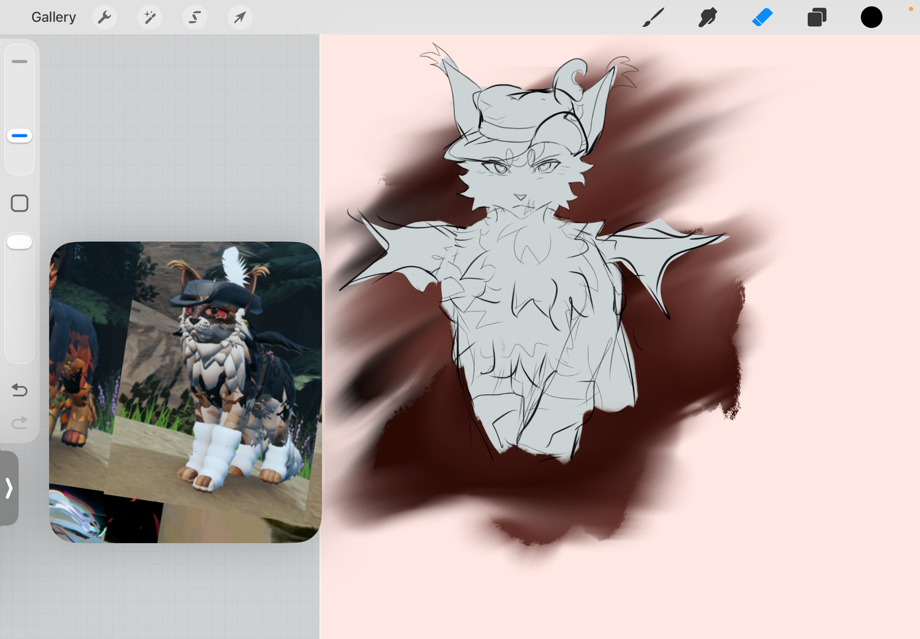Select the blue Eraser tool
This screenshot has width=920, height=639.
point(762,17)
